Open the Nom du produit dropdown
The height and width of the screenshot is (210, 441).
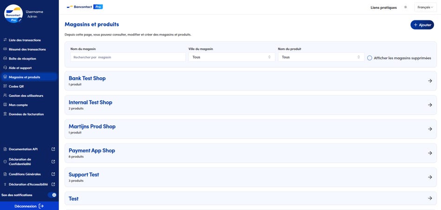pos(321,57)
